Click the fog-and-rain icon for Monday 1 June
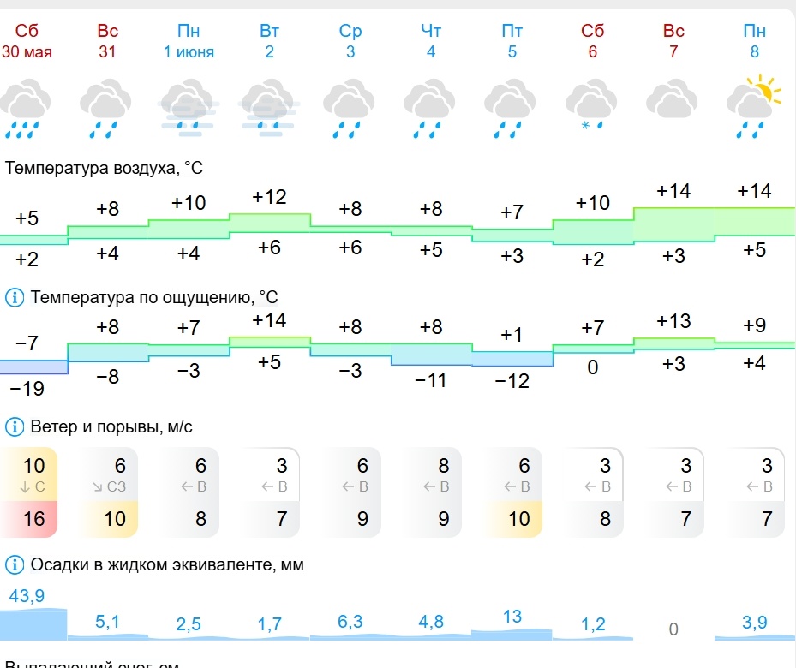Viewport: 796px width, 668px height. (x=189, y=108)
